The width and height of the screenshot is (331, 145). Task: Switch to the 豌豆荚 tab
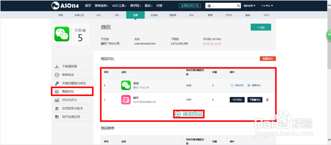(173, 15)
